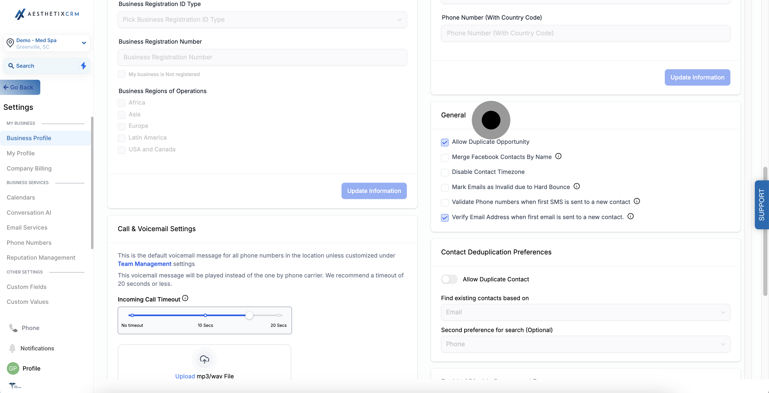
Task: Open Second preference for search dropdown
Action: [x=585, y=344]
